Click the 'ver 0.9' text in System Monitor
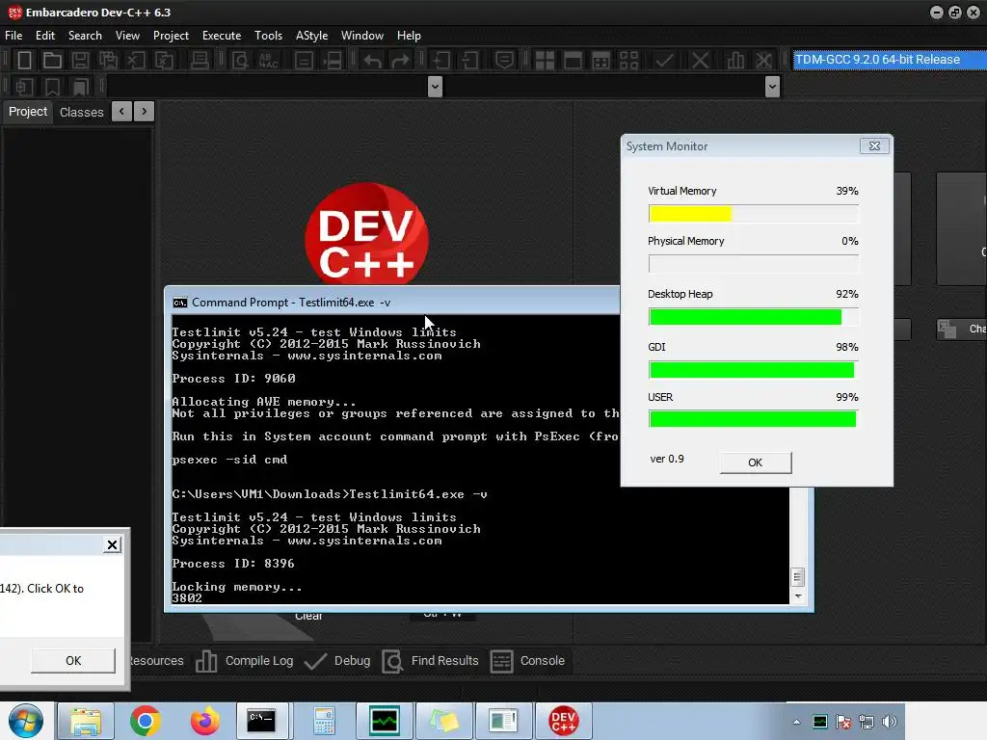Screen dimensions: 987x740 click(667, 459)
